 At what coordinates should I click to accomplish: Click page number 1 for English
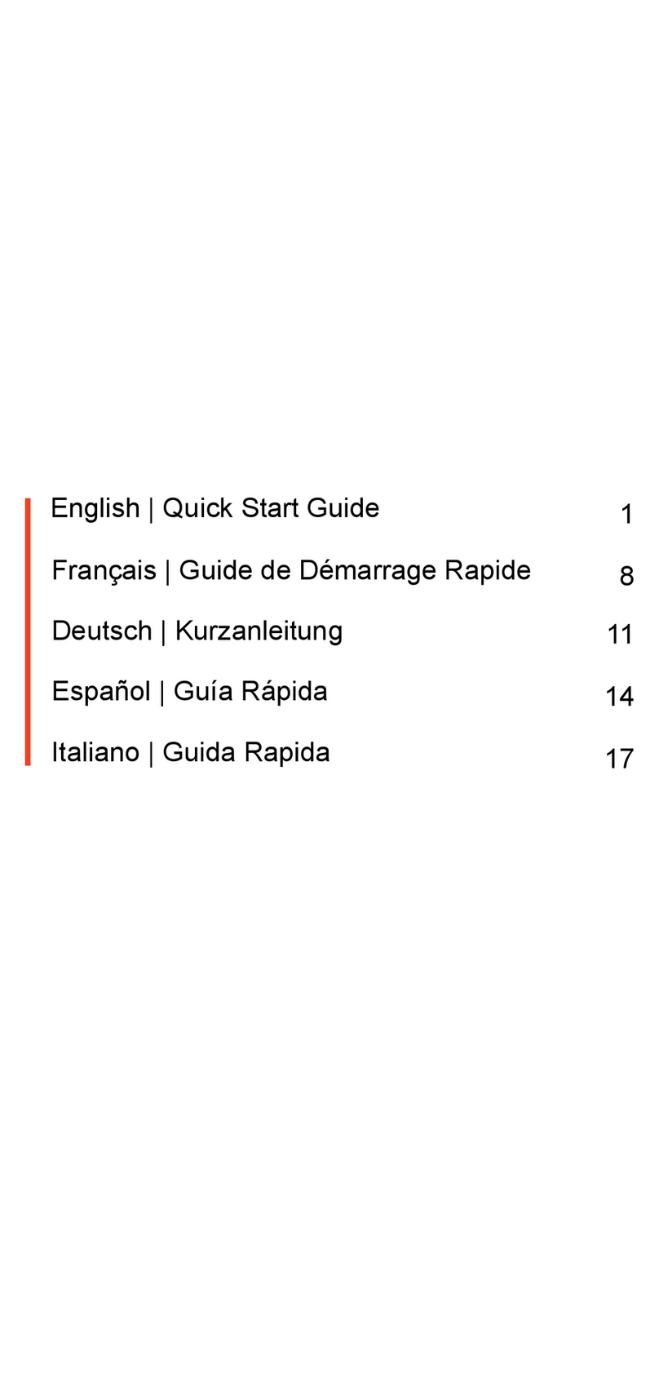click(626, 515)
